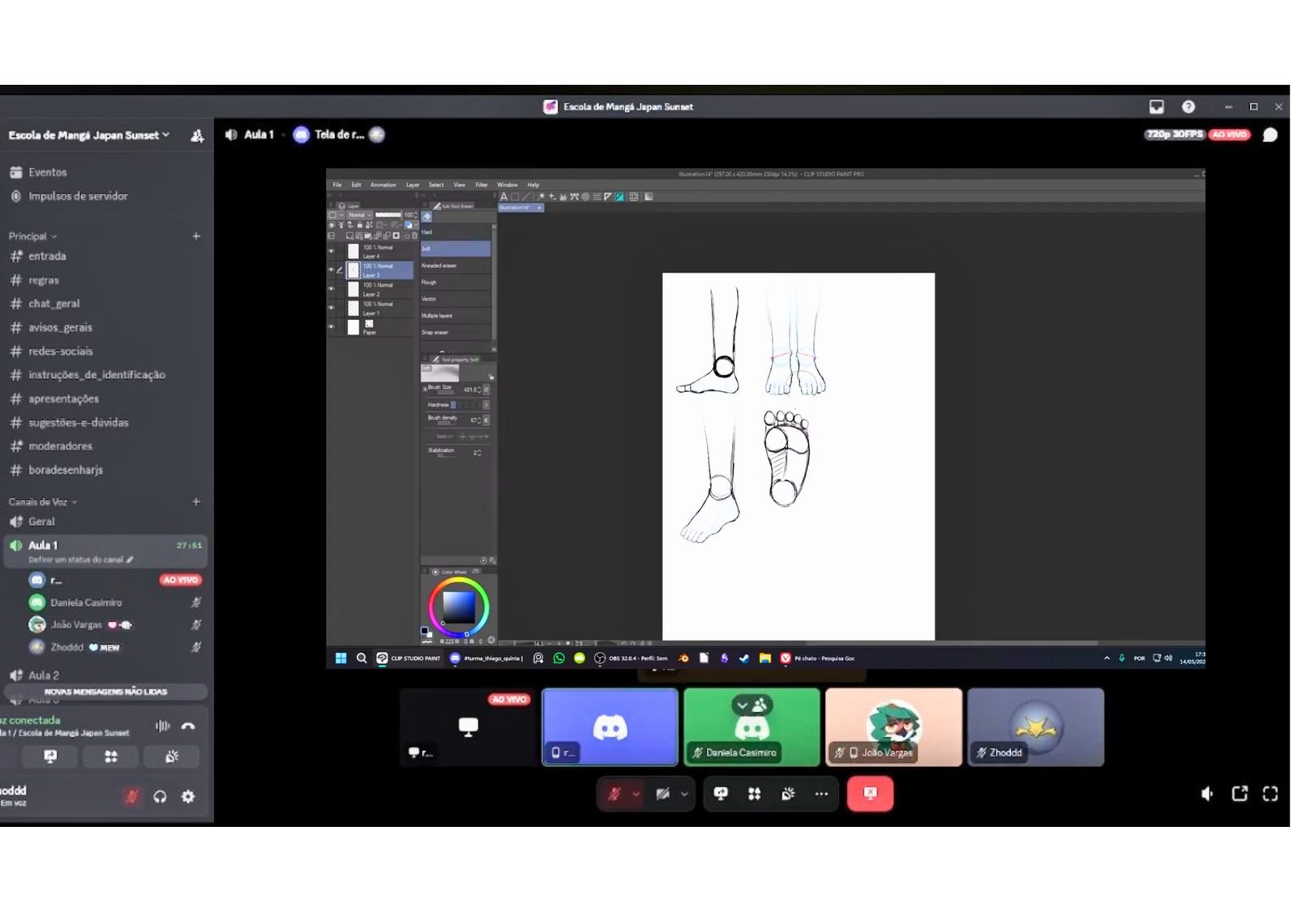Collapse the Principal channel category
1297x916 pixels.
tap(32, 236)
